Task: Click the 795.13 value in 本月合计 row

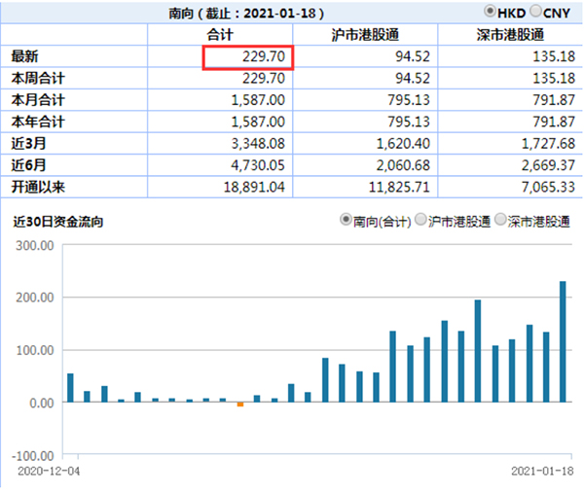Action: 409,100
